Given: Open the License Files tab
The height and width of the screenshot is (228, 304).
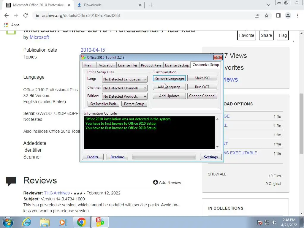Looking at the screenshot, I should (128, 65).
